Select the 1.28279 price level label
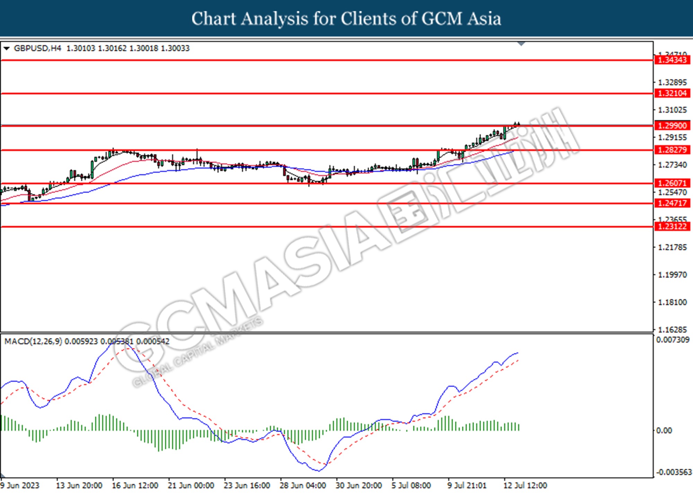Image resolution: width=693 pixels, height=494 pixels. (x=672, y=150)
